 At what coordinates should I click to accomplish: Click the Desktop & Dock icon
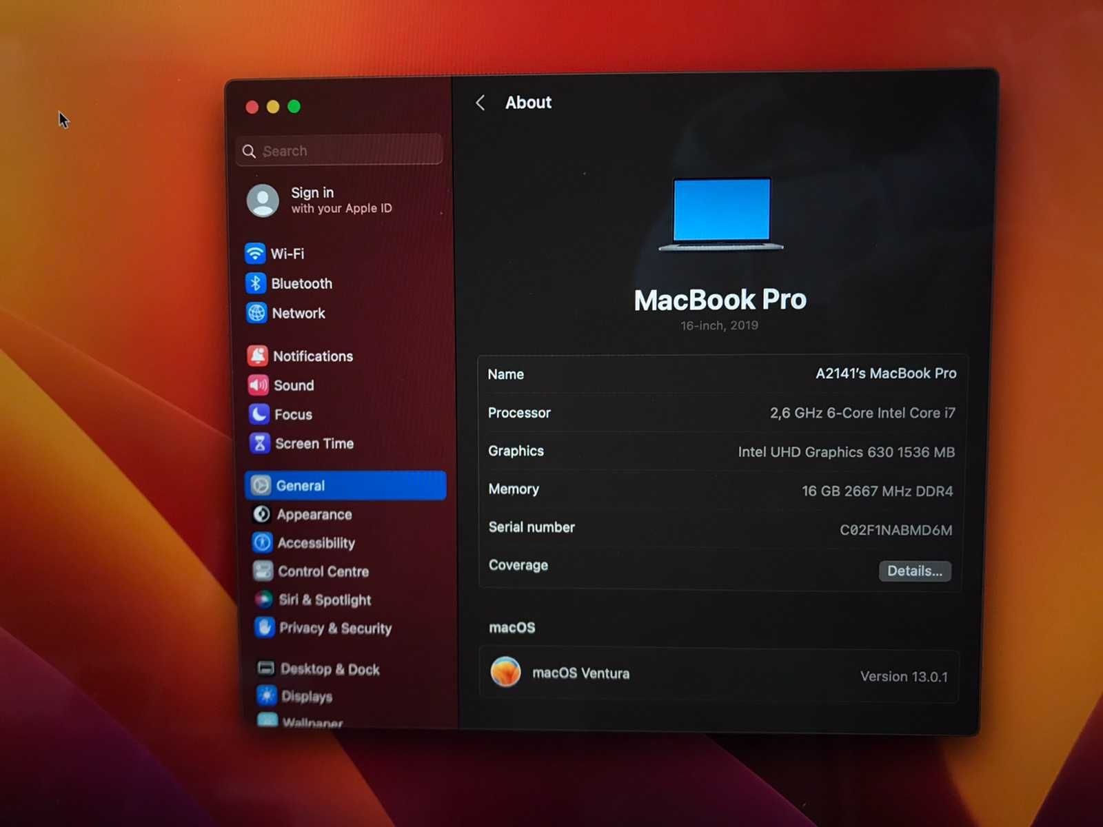[266, 668]
